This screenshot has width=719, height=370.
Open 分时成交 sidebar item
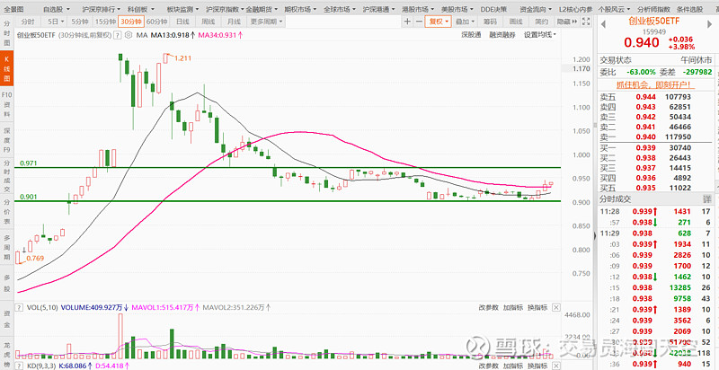point(7,175)
